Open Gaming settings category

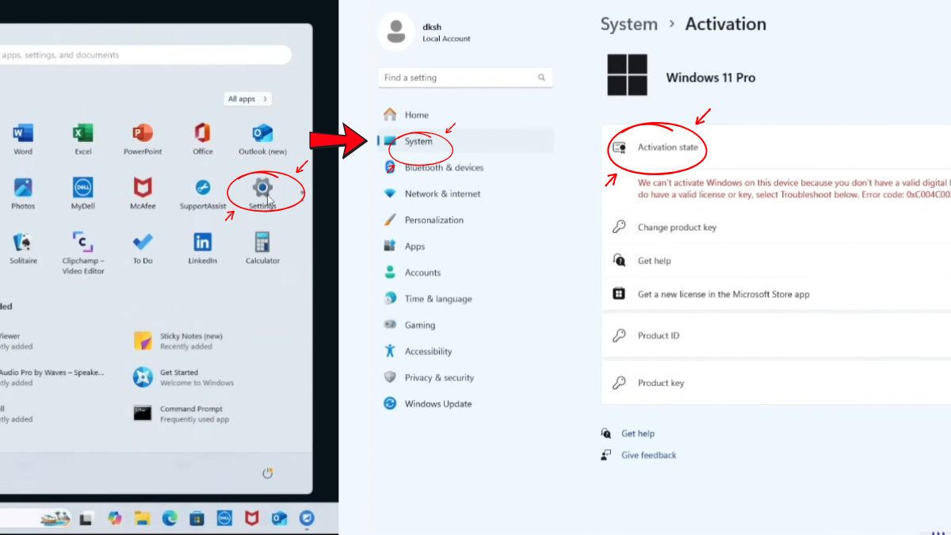coord(465,325)
